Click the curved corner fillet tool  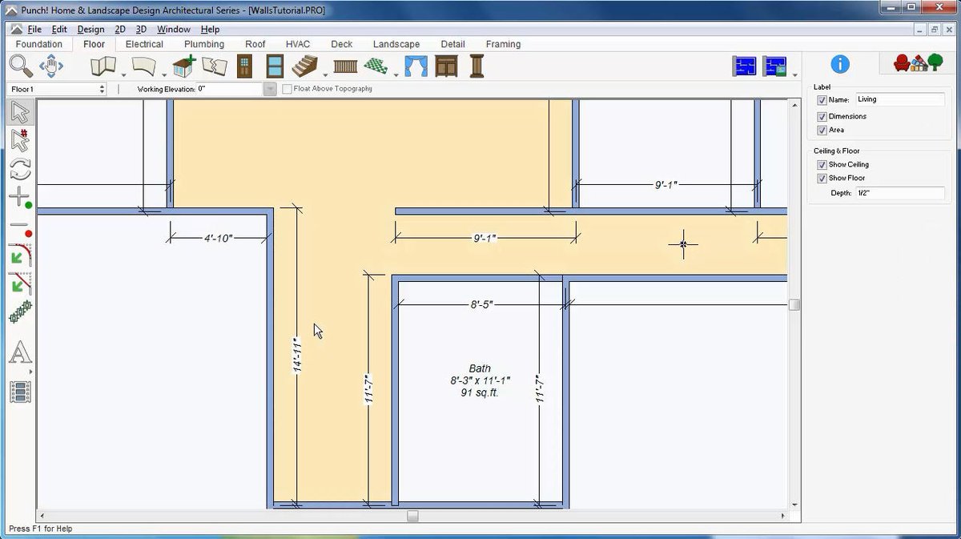[20, 255]
